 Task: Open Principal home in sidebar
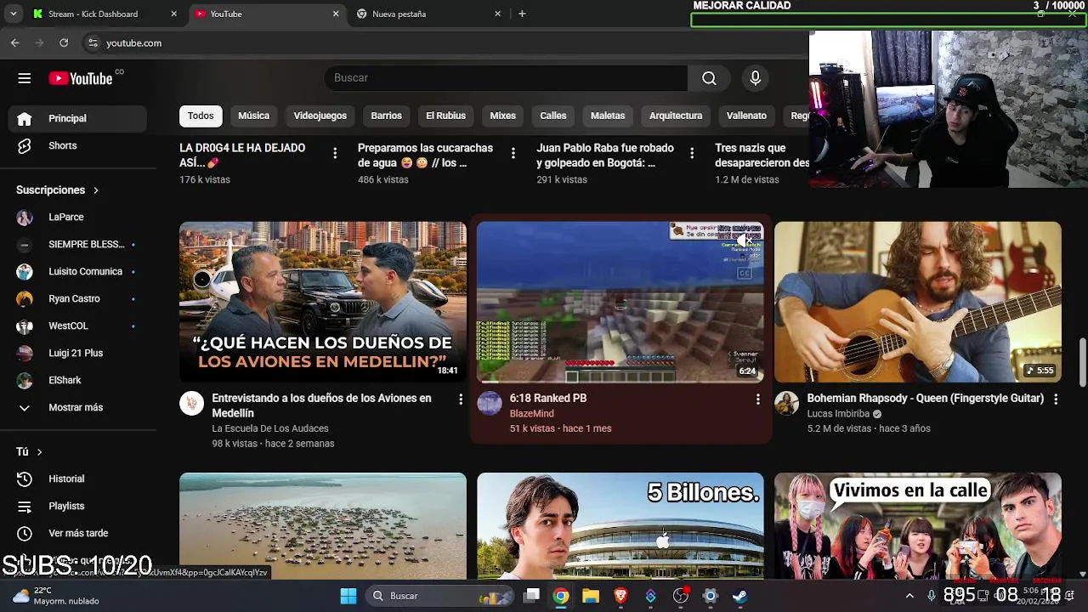pos(78,118)
